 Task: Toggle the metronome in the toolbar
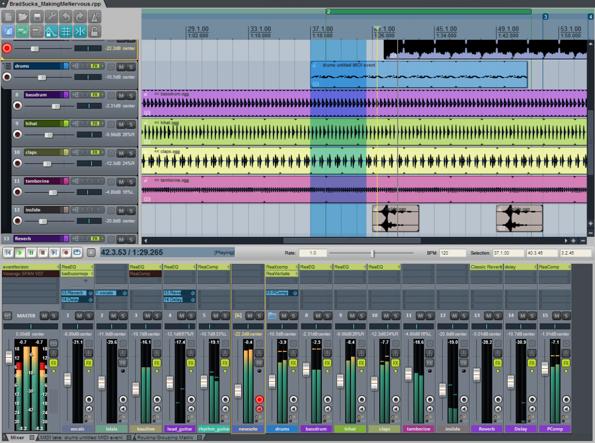tap(94, 17)
